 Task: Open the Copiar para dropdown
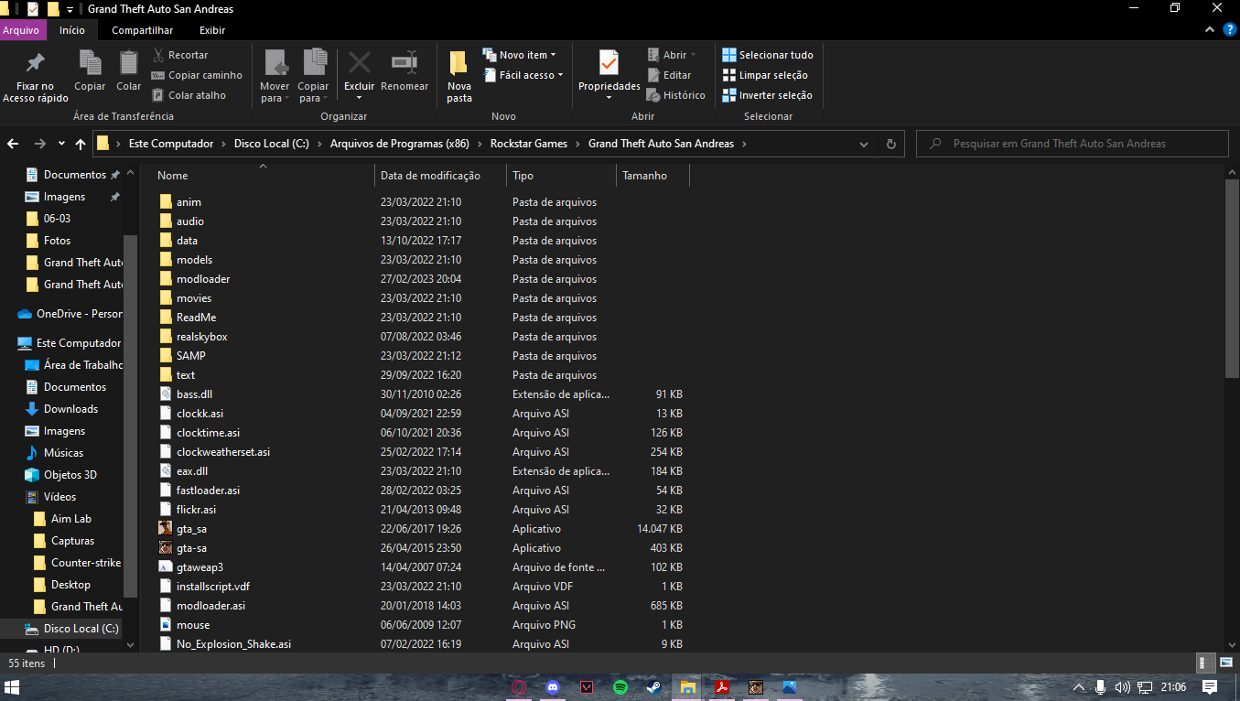pos(313,76)
